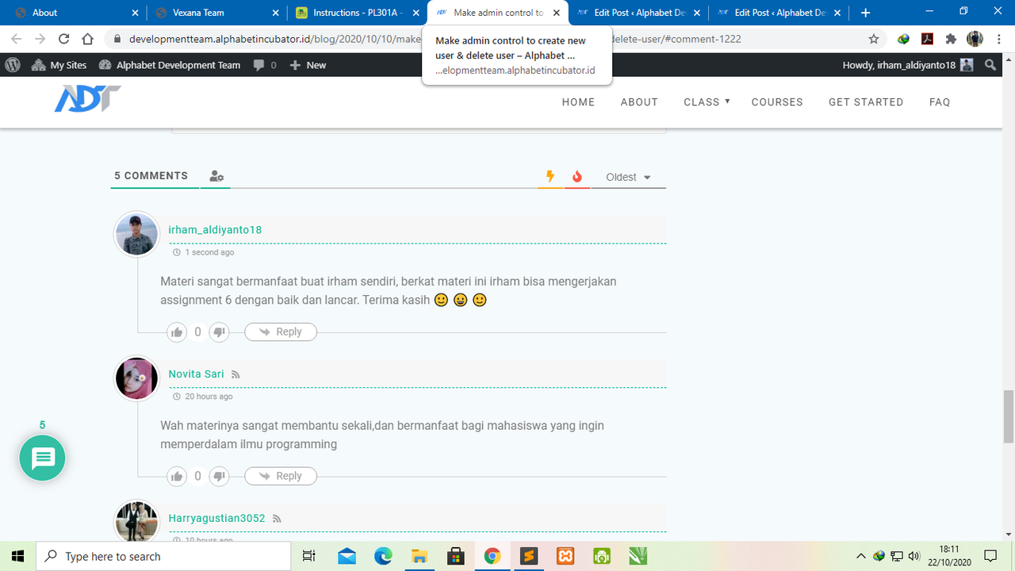Screen dimensions: 1015x571
Task: Click the ADT site logo
Action: coord(88,99)
